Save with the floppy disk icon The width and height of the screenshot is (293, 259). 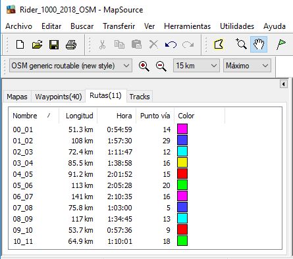tap(54, 45)
